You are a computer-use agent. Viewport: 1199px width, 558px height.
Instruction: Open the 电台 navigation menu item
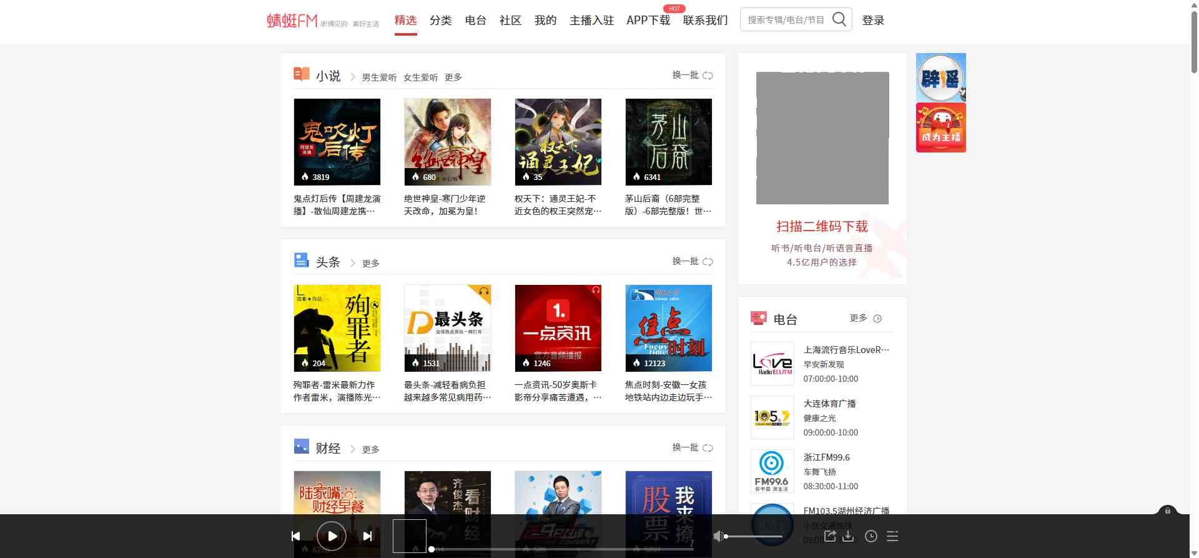475,21
